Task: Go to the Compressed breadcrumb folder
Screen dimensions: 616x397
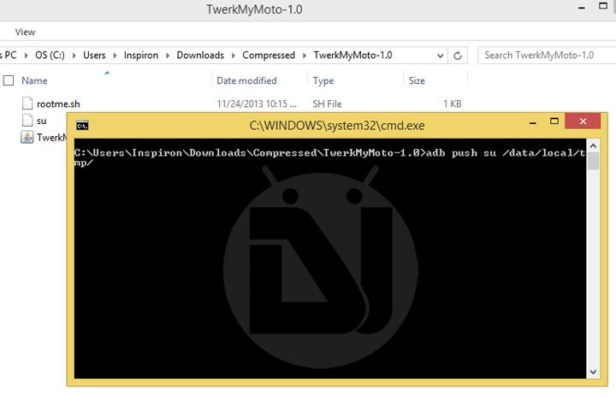Action: click(269, 55)
